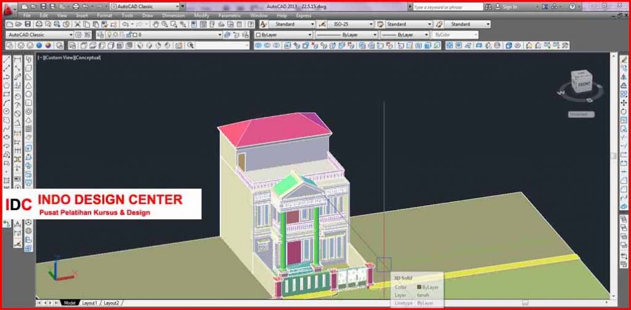Viewport: 631px width, 310px height.
Task: Click the Sign In button
Action: (x=507, y=7)
